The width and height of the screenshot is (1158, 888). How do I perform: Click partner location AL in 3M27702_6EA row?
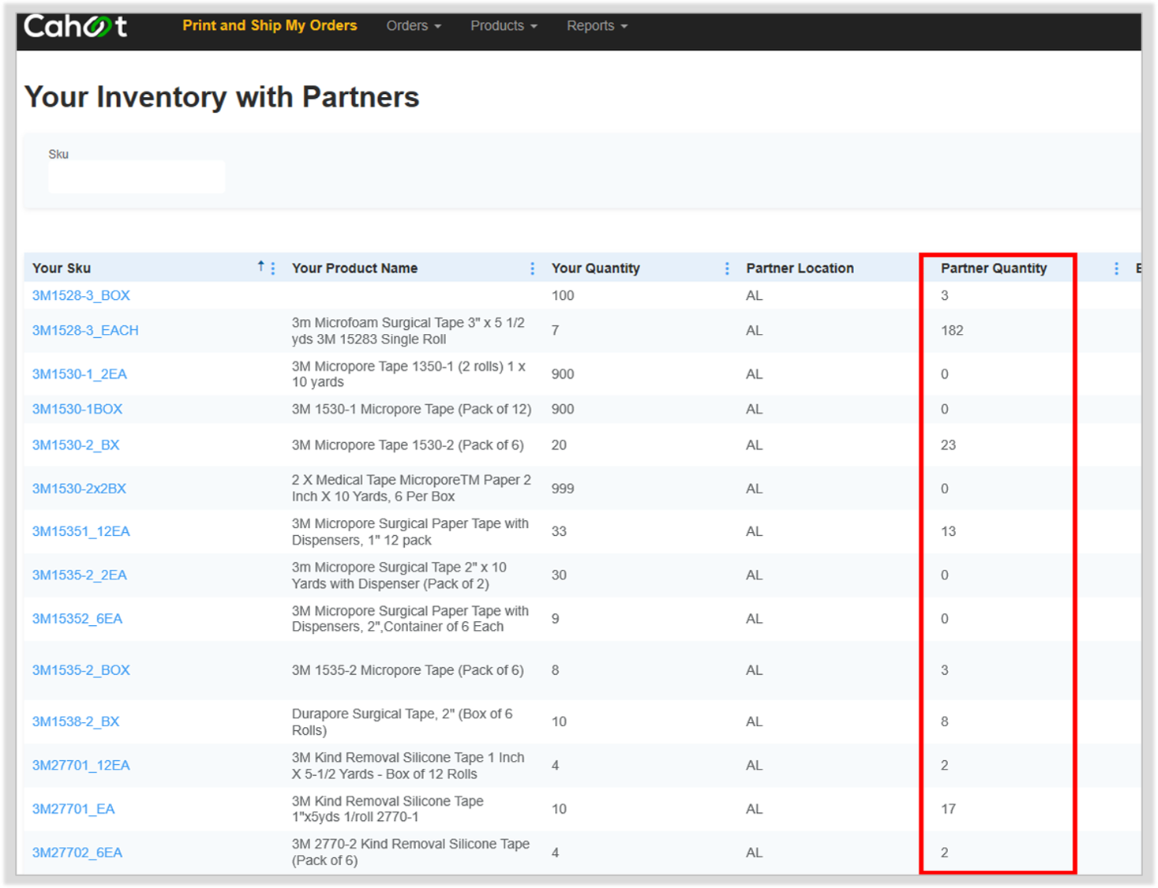click(755, 852)
